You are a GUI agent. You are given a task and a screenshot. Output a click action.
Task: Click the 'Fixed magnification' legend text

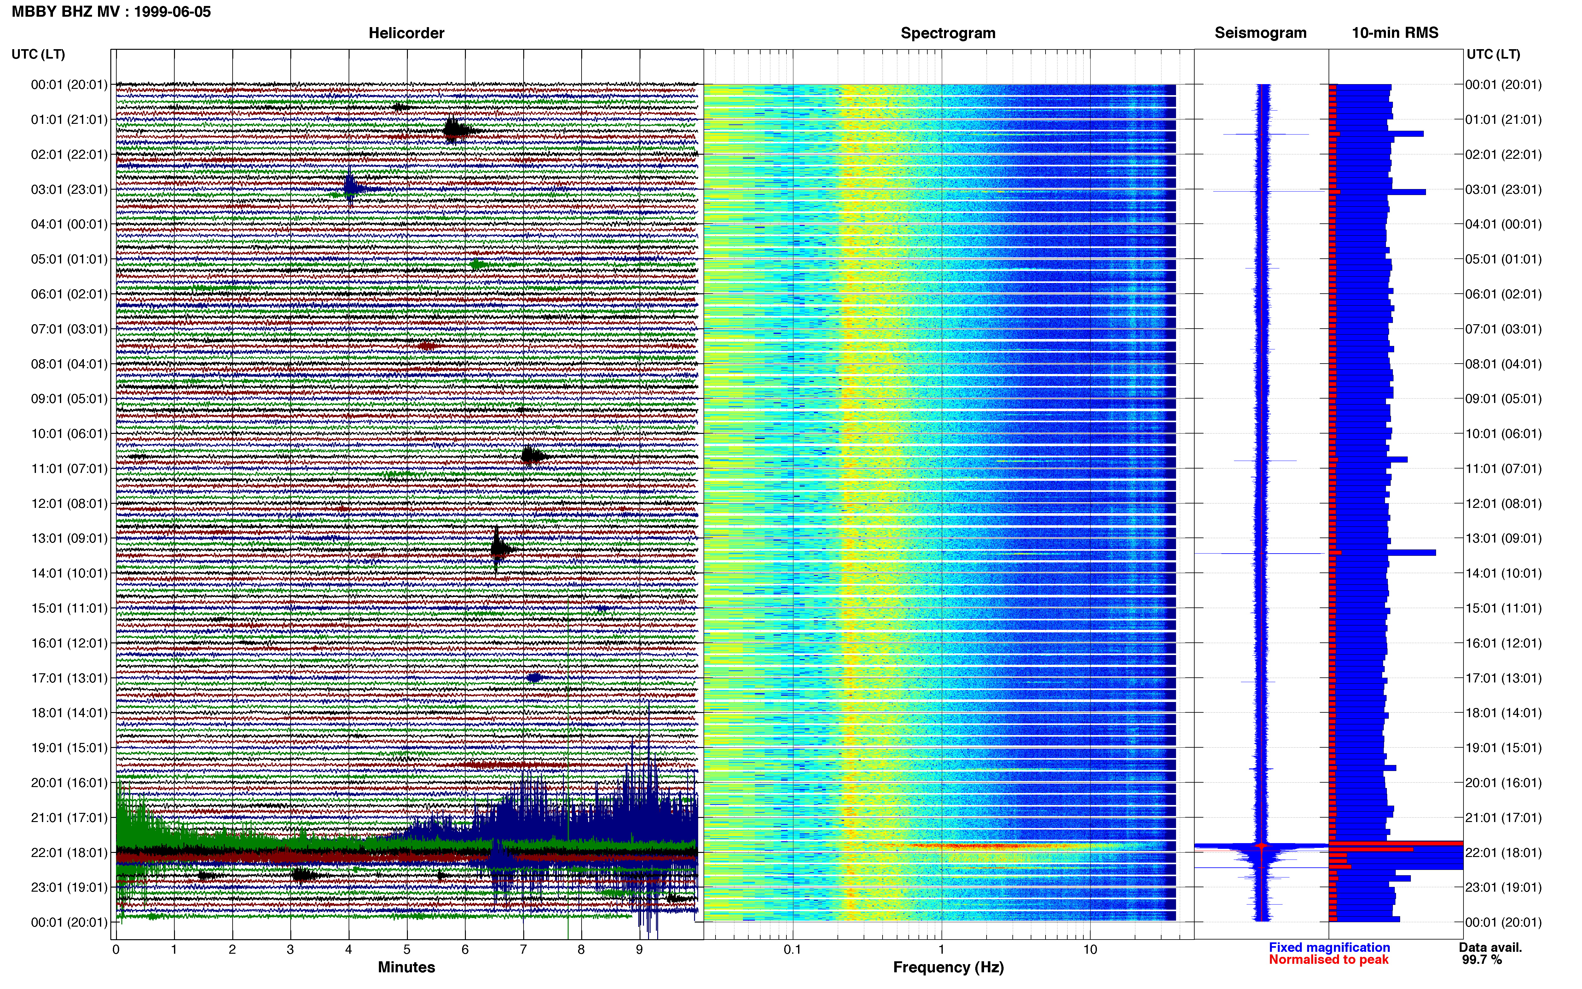coord(1329,948)
